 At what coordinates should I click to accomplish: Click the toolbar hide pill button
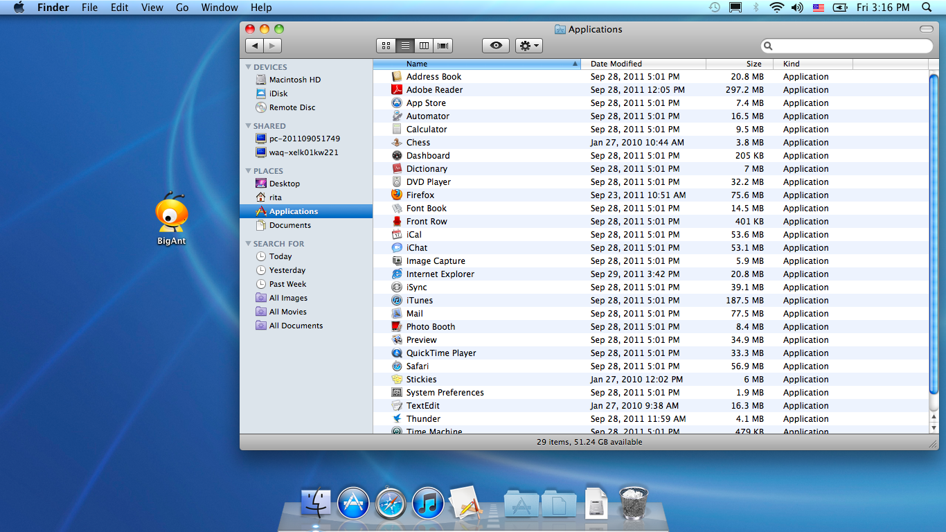point(926,29)
